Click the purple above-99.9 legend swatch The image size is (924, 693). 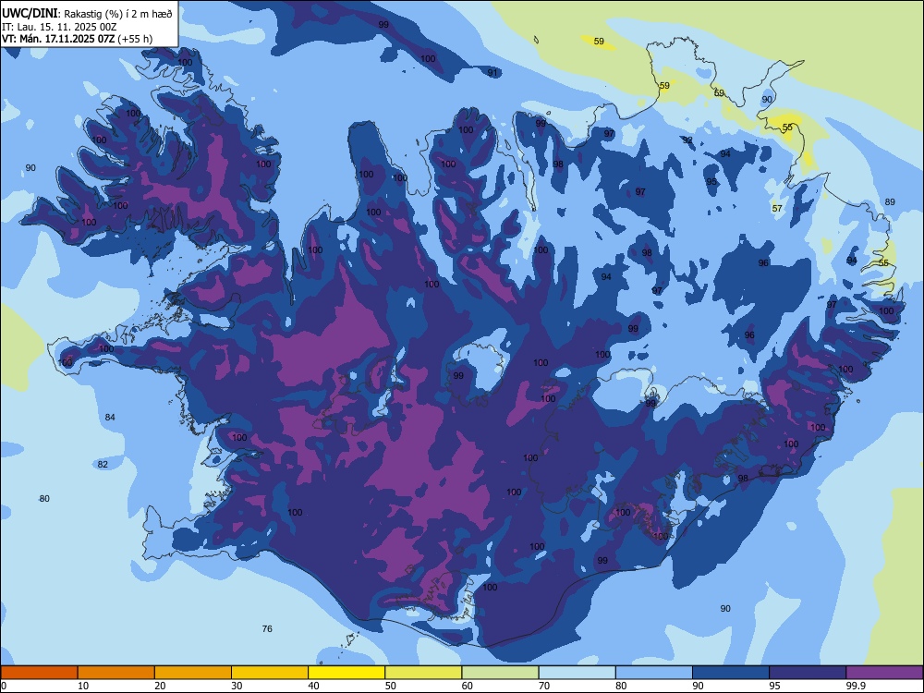point(884,673)
